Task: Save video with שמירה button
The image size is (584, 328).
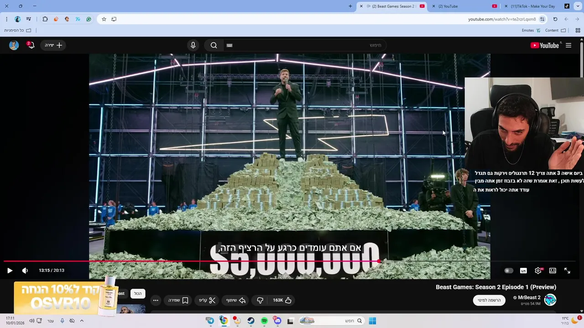Action: click(x=178, y=300)
